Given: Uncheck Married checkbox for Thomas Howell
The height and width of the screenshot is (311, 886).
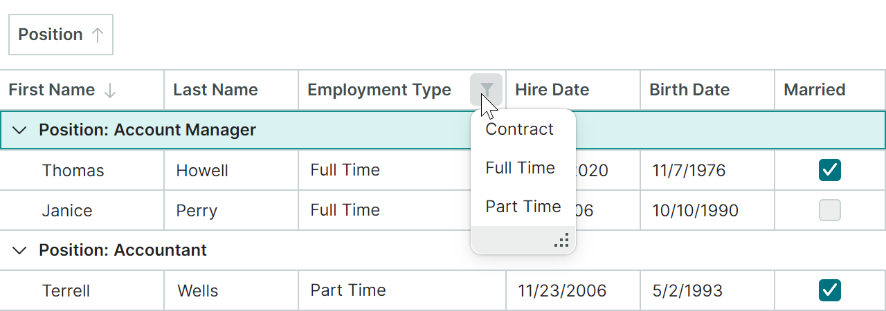Looking at the screenshot, I should tap(829, 169).
